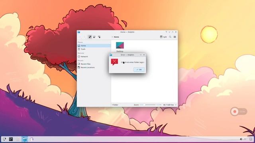Click the Dolphin task in the taskbar

[x=25, y=139]
